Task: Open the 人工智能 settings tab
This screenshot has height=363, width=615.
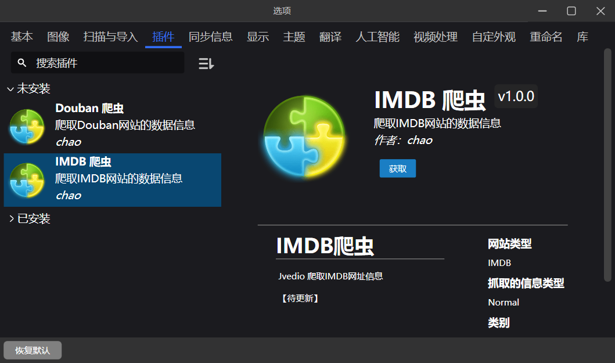Action: pyautogui.click(x=377, y=36)
